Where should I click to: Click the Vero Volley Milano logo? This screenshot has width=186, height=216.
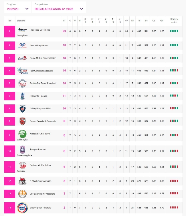(22, 45)
